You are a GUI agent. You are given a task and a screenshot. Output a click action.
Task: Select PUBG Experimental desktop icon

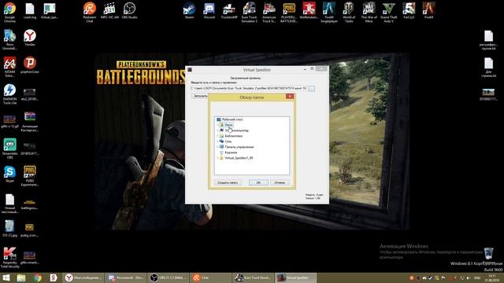30,176
